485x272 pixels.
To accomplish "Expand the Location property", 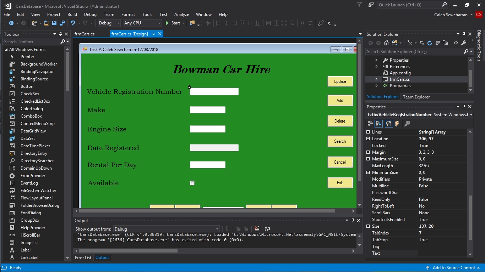I will (x=368, y=139).
